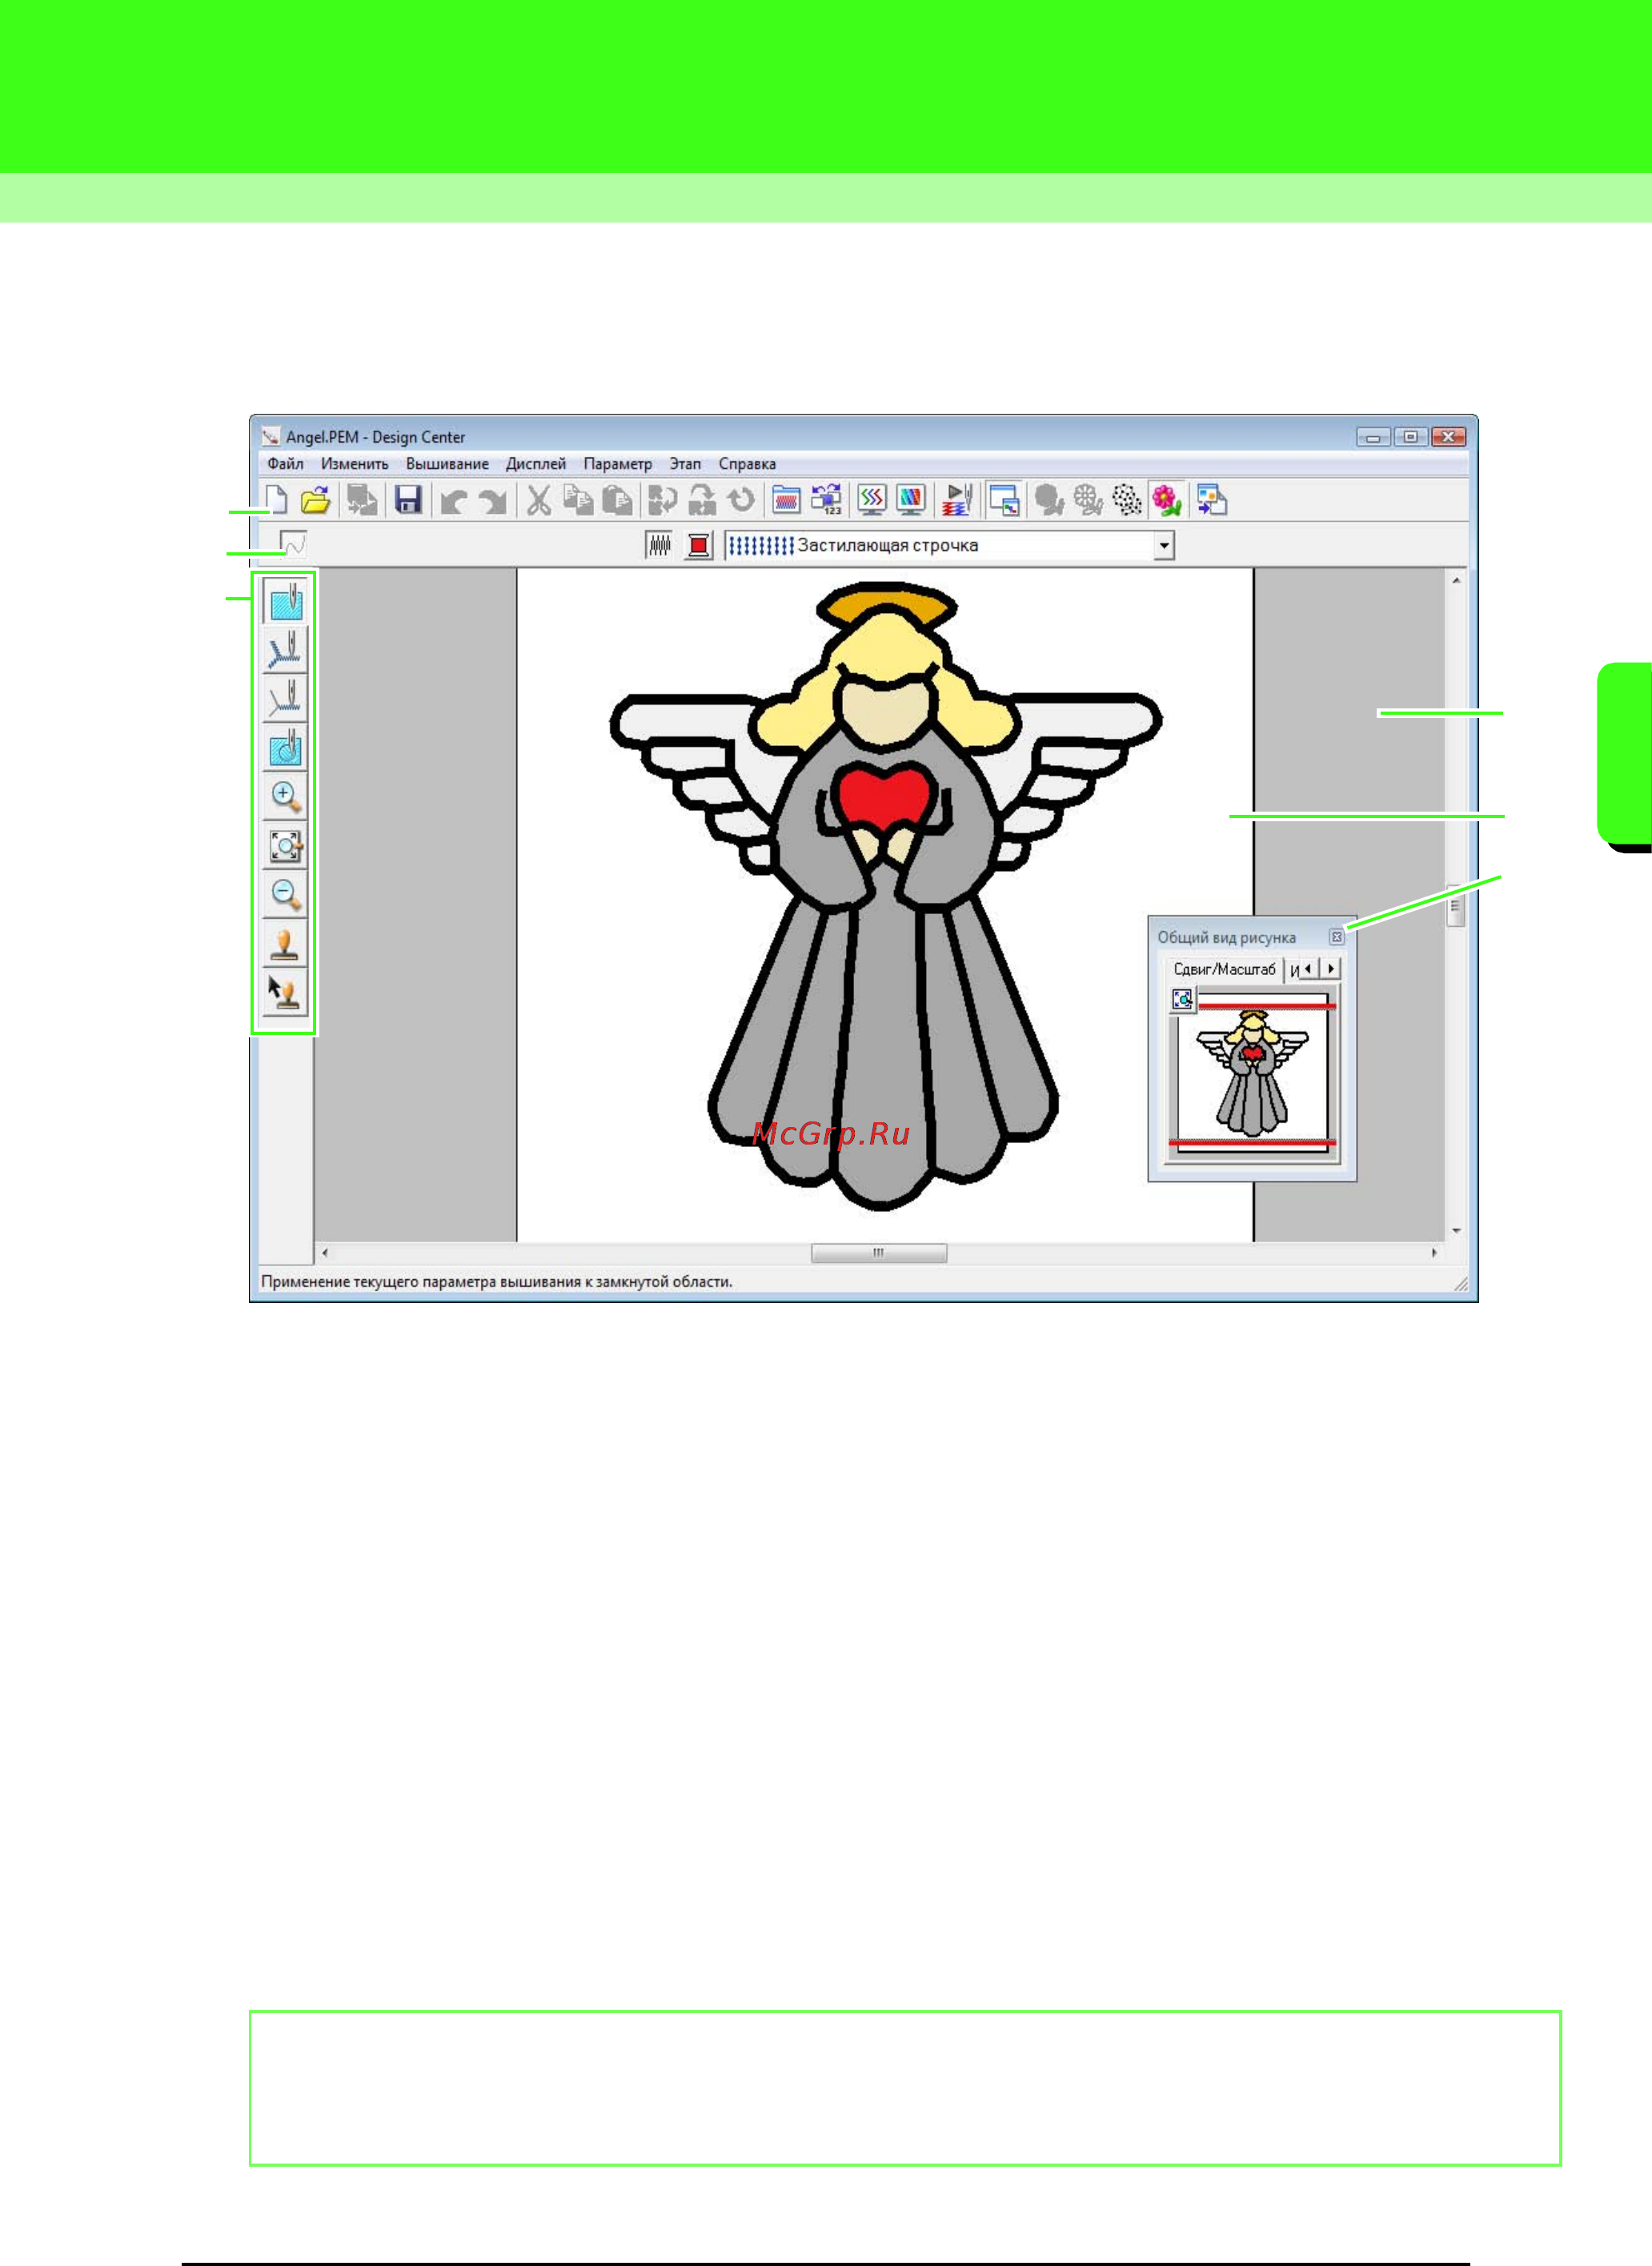Click the vertical scrollbar up arrow

coord(1456,580)
